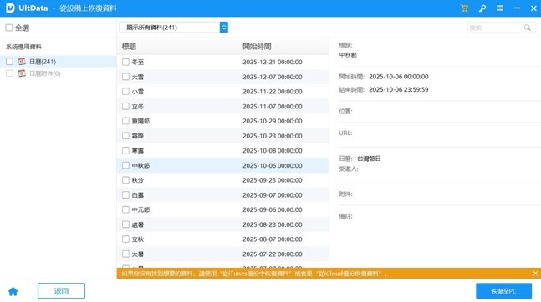Click the 返回 back button

point(61,291)
